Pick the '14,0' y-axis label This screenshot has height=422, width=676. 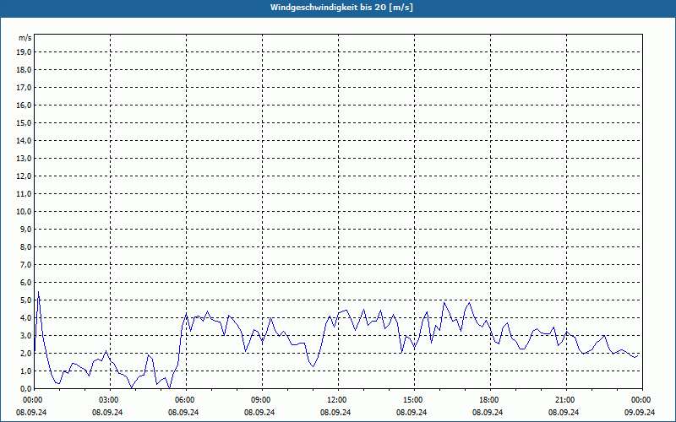[24, 140]
